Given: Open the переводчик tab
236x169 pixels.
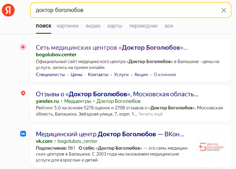Looking at the screenshot, I should (x=143, y=26).
